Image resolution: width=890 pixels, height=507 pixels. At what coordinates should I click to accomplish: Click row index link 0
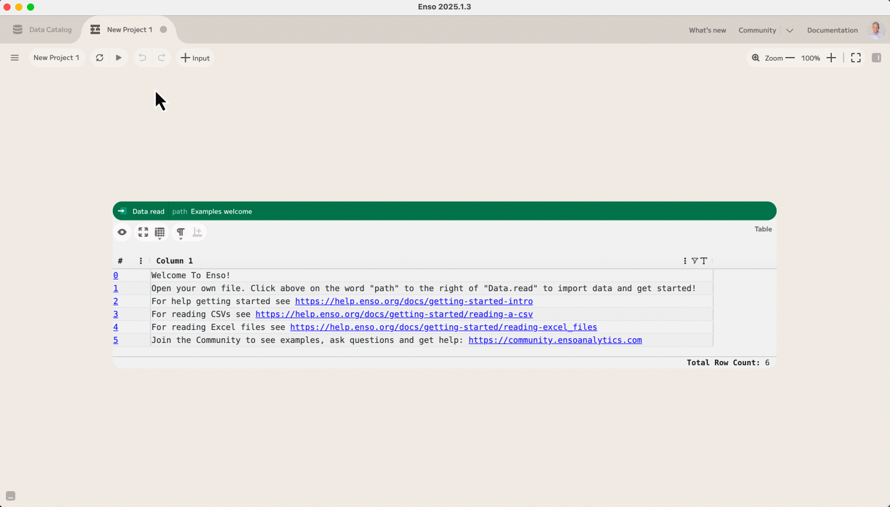click(116, 275)
